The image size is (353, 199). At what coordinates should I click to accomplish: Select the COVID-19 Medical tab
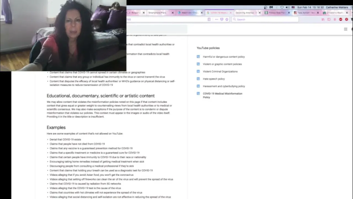[x=219, y=13]
